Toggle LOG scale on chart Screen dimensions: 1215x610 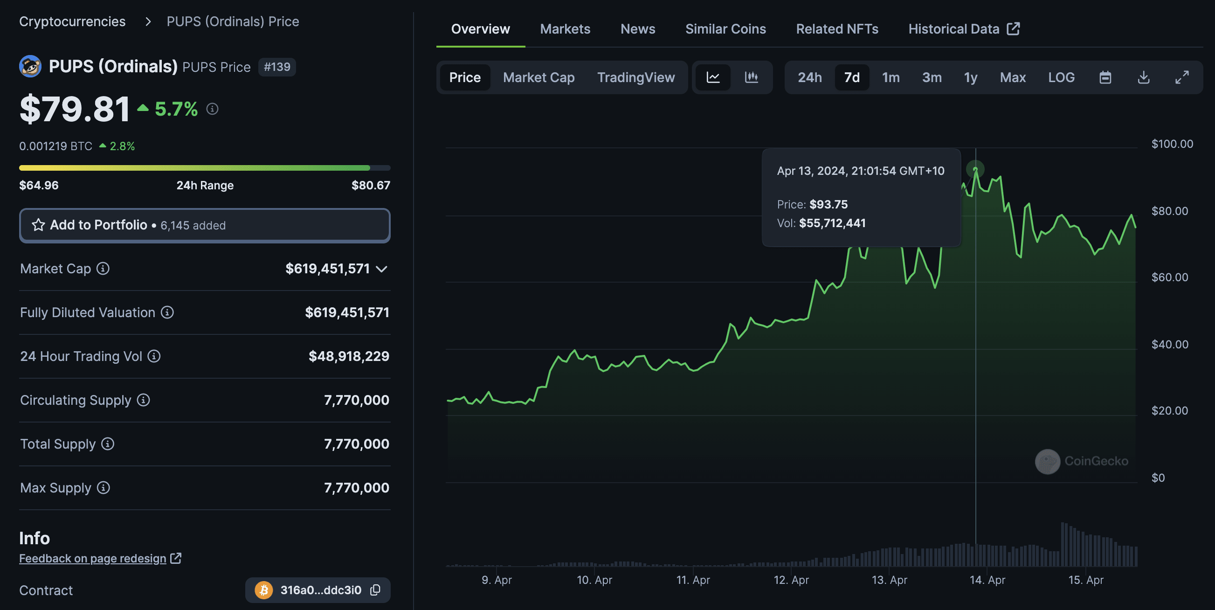[x=1061, y=77]
